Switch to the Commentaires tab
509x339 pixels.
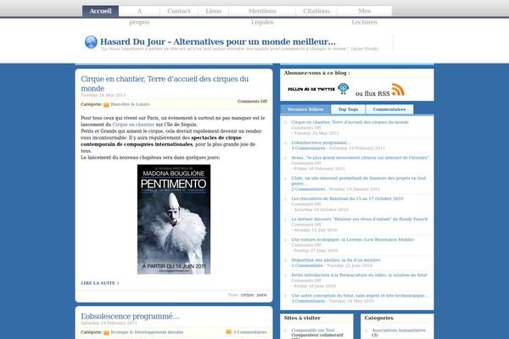coord(389,109)
